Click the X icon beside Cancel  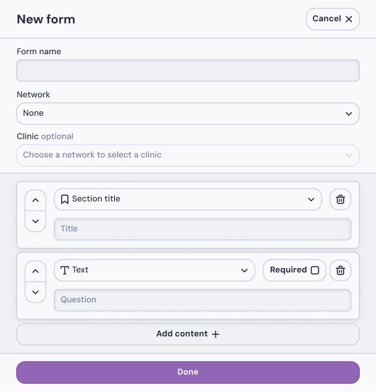point(349,19)
